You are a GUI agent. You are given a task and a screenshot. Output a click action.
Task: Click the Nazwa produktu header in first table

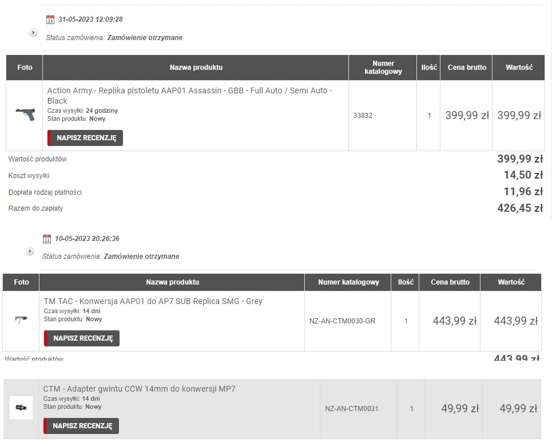point(196,68)
